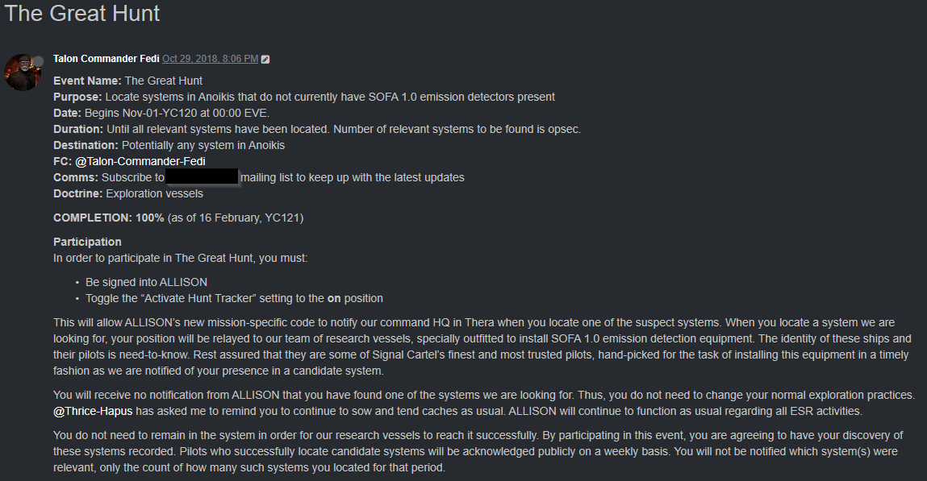Click the edited-post pencil icon beside the date
Viewport: 927px width, 481px height.
click(x=265, y=59)
